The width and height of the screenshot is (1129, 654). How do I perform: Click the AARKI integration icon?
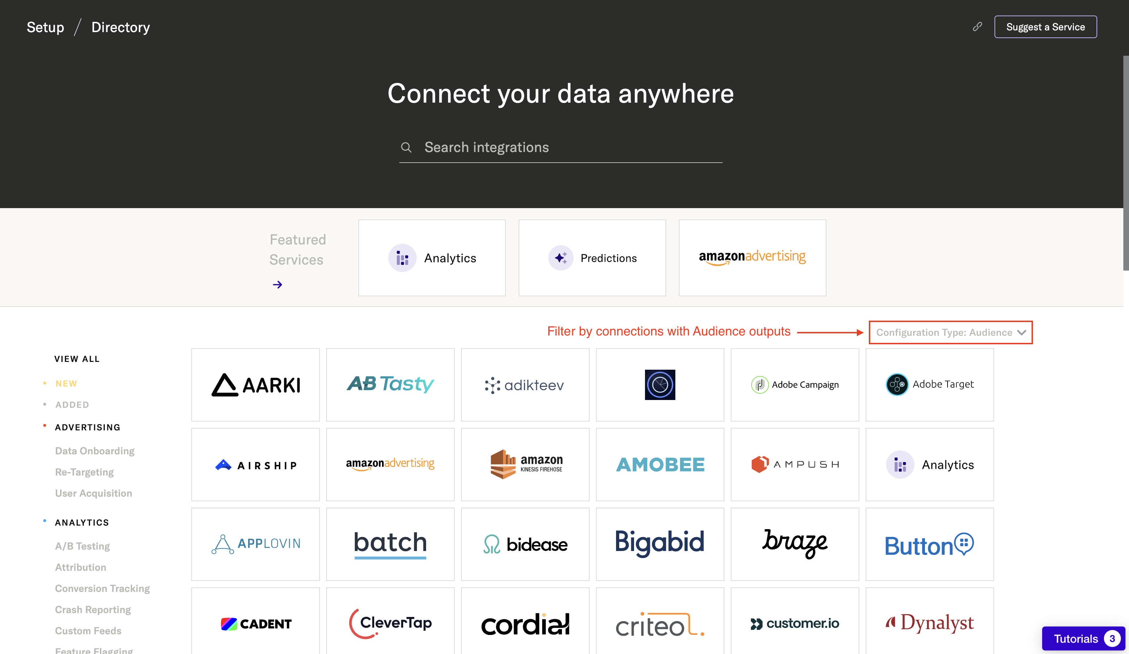(x=255, y=384)
